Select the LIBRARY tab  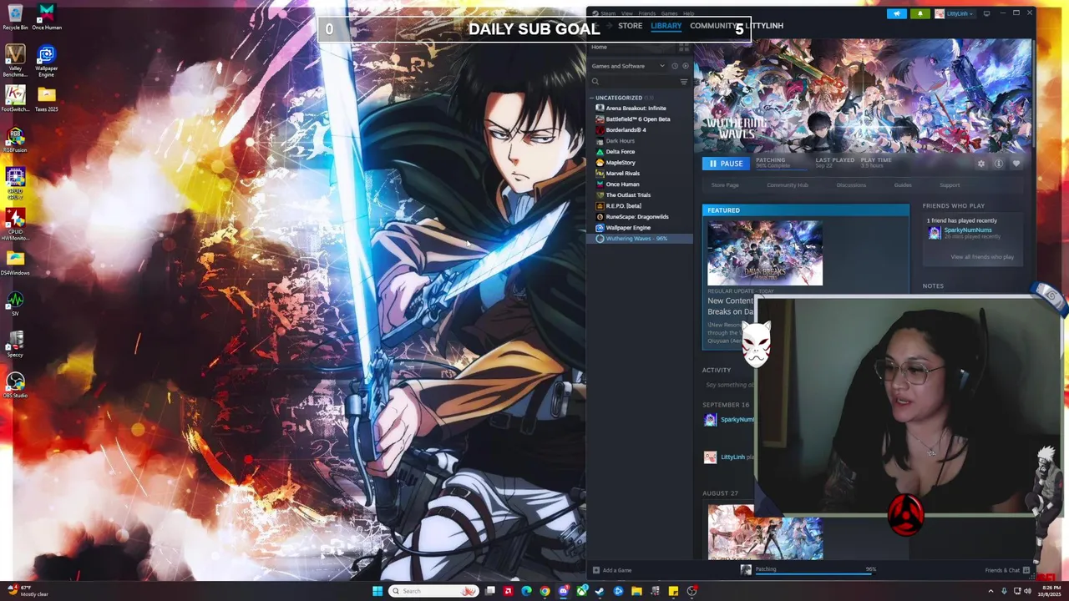pos(666,26)
